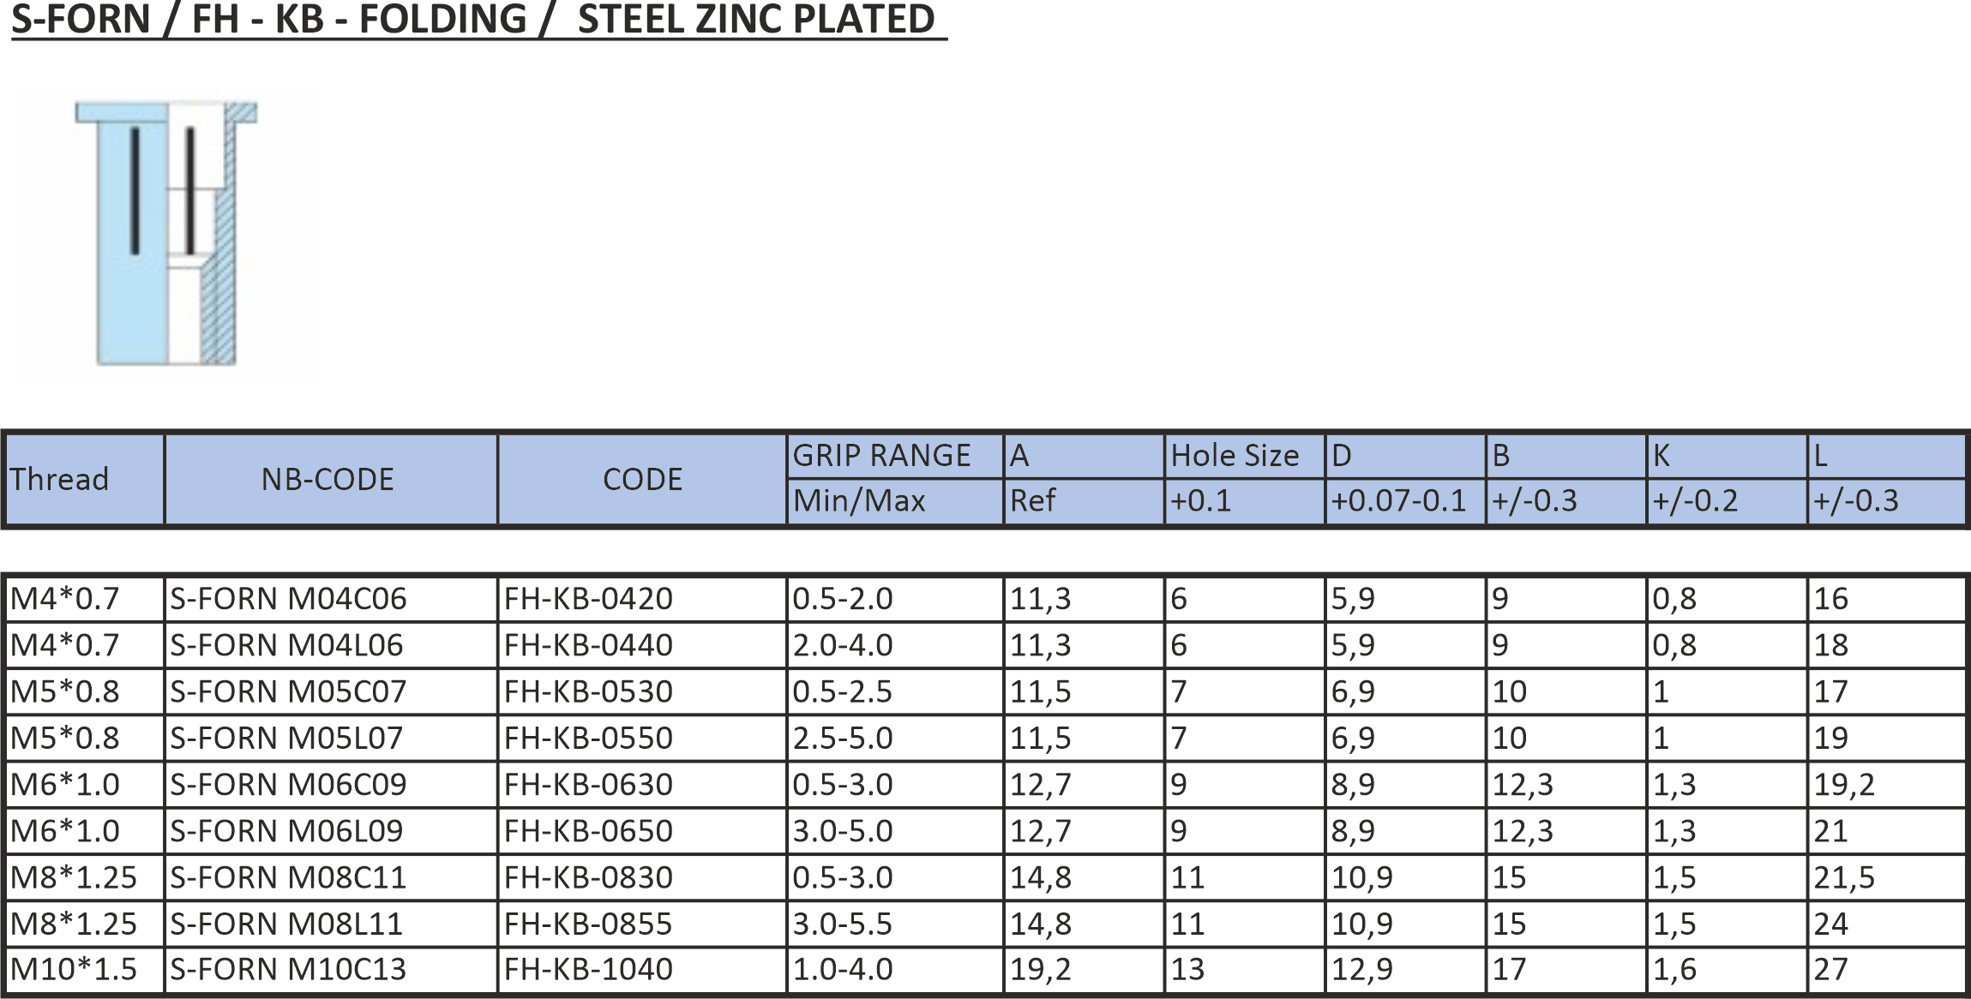Click L value 21,5
The image size is (1971, 999).
1886,876
